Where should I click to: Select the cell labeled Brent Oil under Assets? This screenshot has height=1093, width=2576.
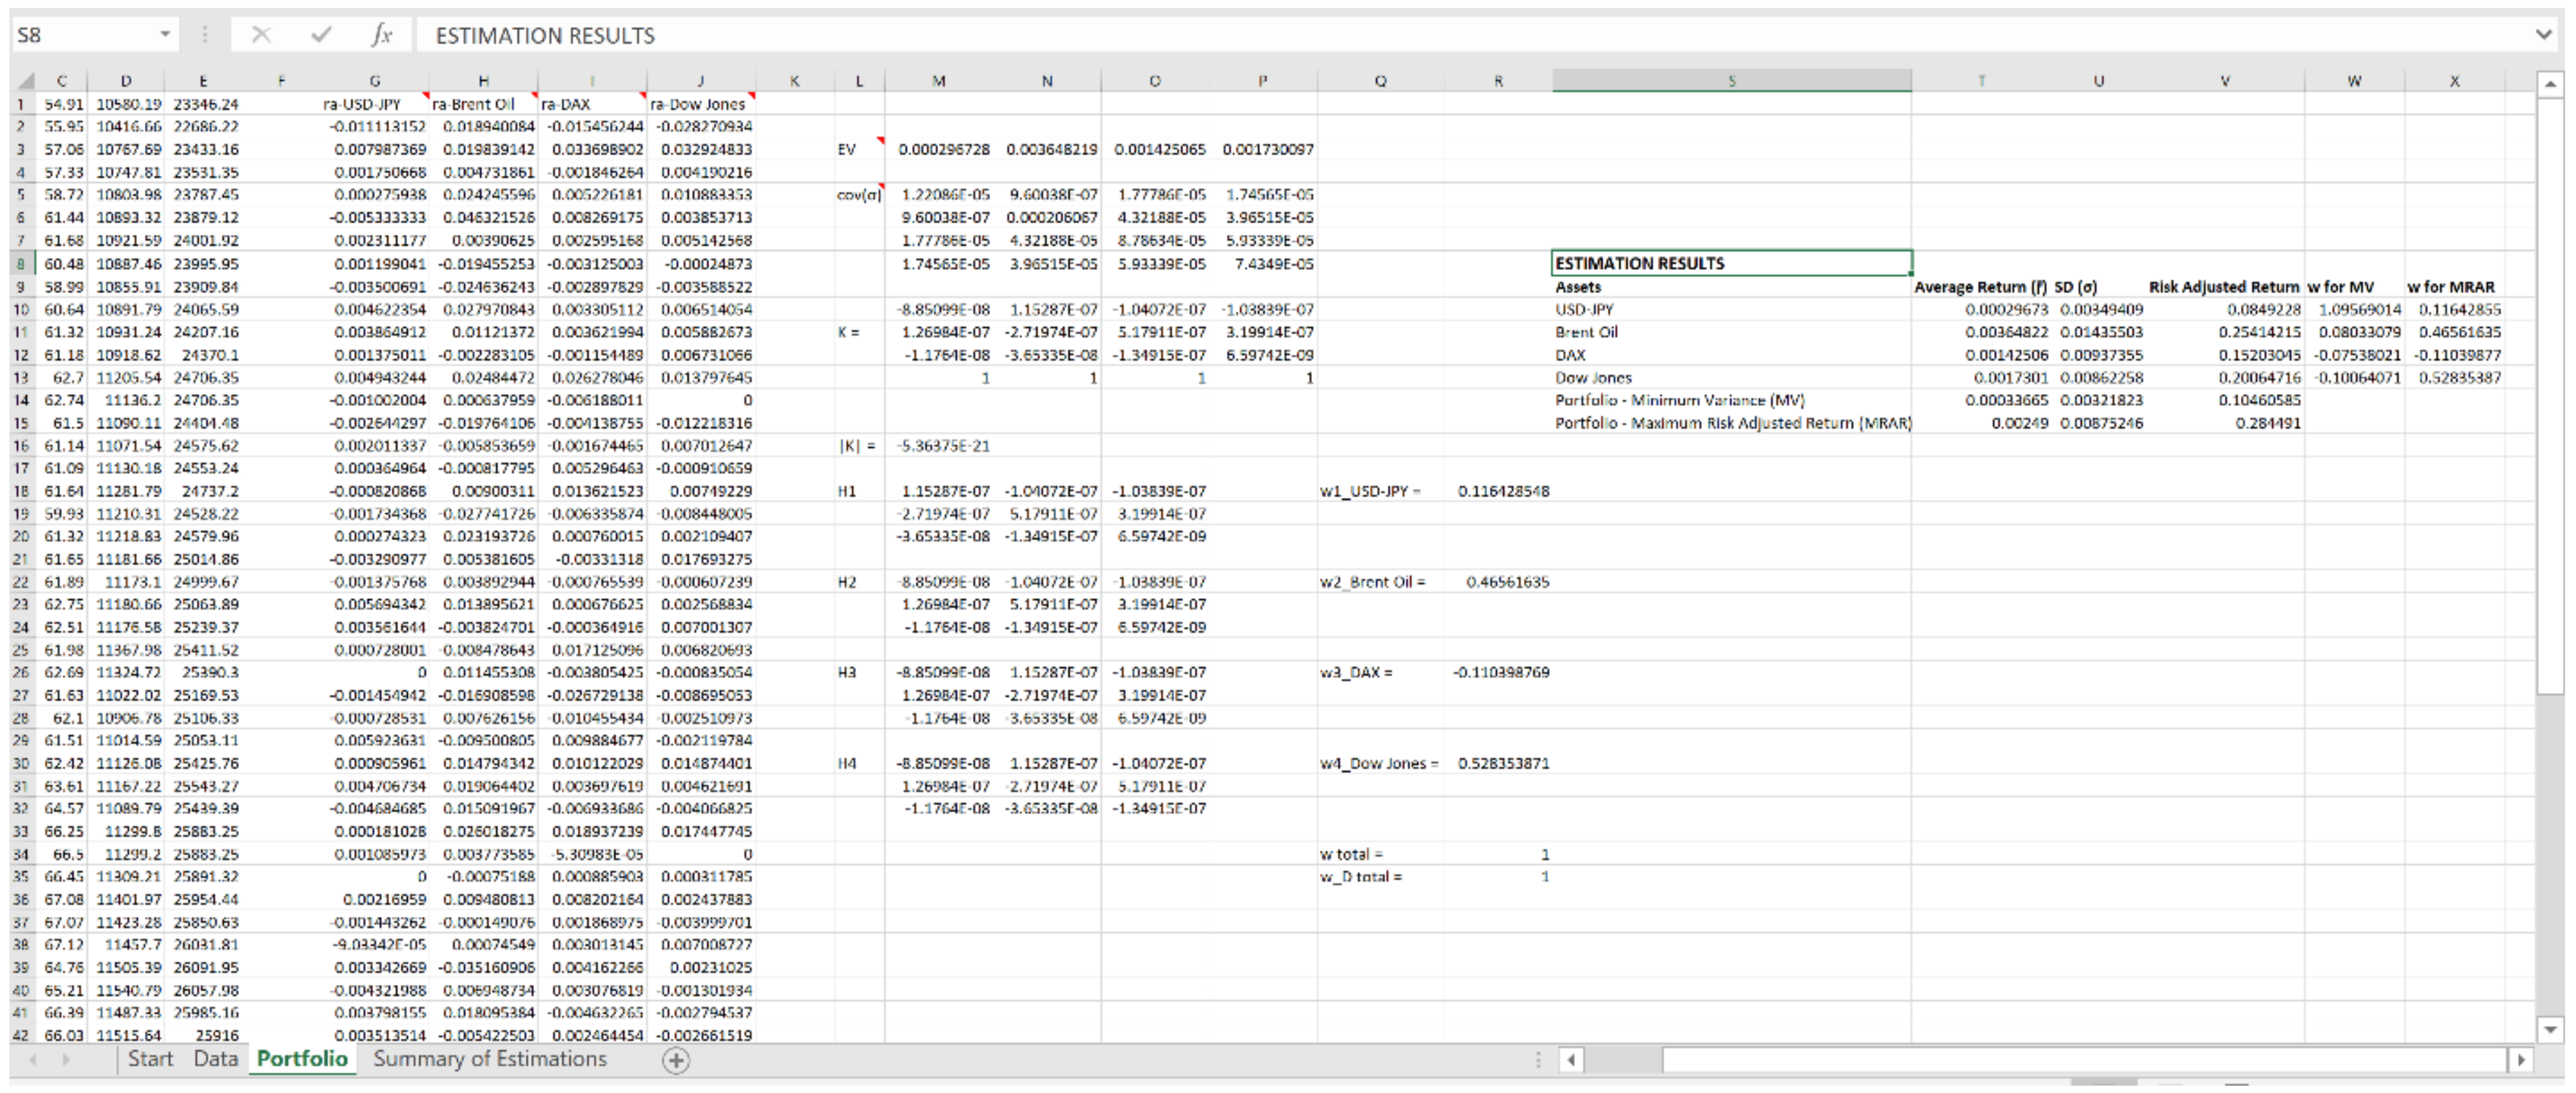(1586, 332)
